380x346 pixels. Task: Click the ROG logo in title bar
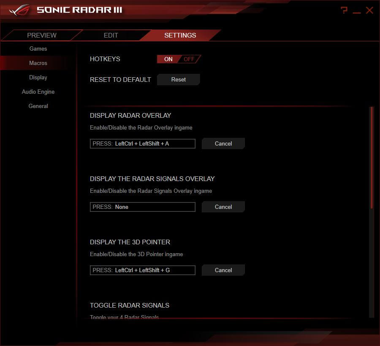click(19, 10)
